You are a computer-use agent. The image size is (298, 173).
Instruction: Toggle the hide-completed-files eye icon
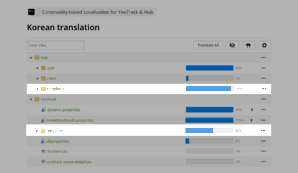pyautogui.click(x=232, y=45)
